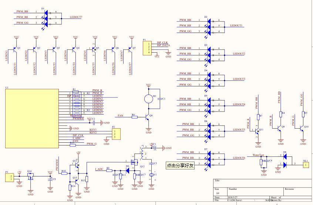Click the P3 power input connector
This screenshot has width=313, height=205.
click(11, 177)
